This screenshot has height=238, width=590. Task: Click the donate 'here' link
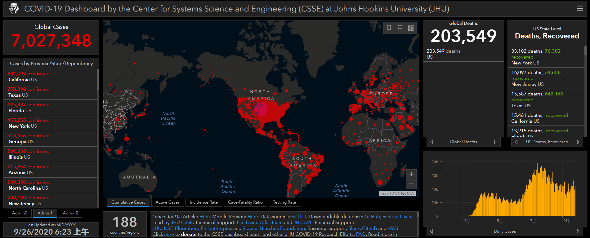[x=169, y=234]
